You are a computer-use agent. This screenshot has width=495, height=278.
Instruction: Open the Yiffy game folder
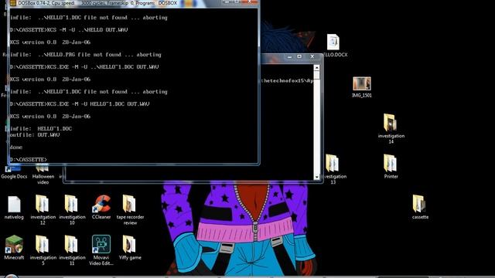click(129, 244)
